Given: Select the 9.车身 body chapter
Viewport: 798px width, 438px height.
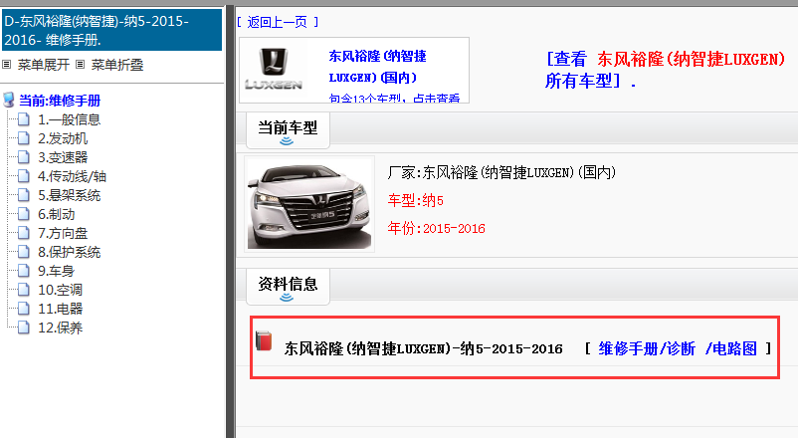Looking at the screenshot, I should [x=56, y=271].
